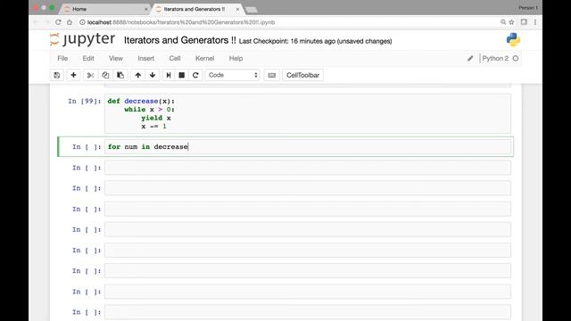
Task: Click the In [99] prompt label
Action: point(85,101)
